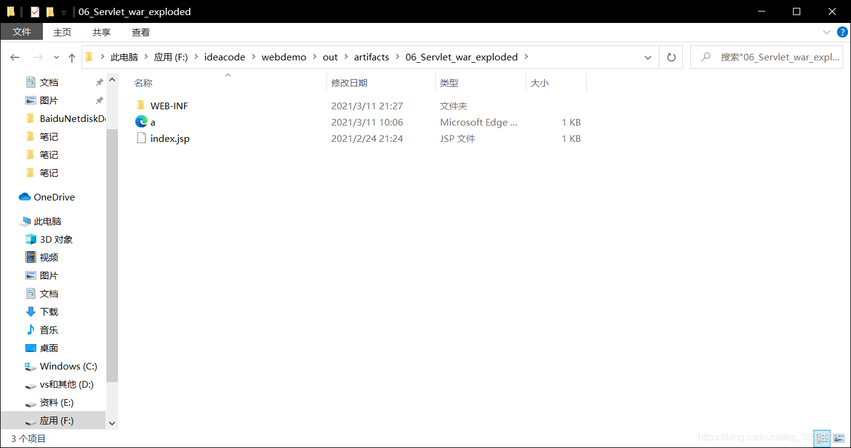Expand chevron after webdemo in address bar
This screenshot has width=851, height=448.
(x=314, y=57)
